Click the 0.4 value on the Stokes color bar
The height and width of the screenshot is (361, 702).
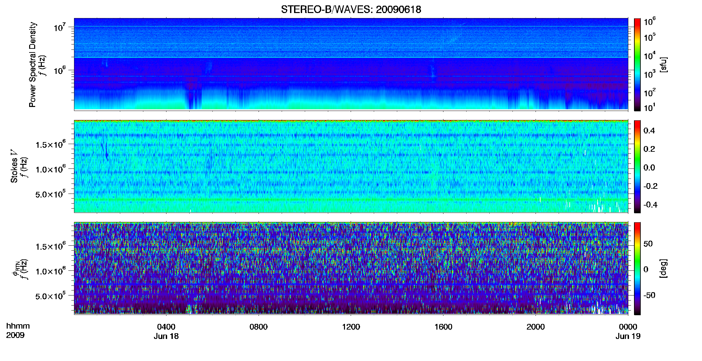pyautogui.click(x=649, y=131)
